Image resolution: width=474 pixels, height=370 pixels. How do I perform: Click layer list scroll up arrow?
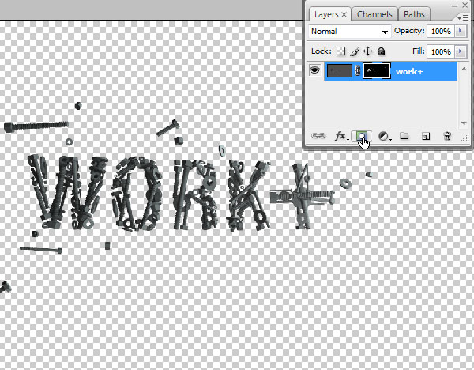pyautogui.click(x=464, y=70)
